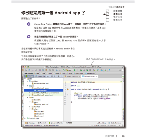This screenshot has height=140, width=146.
Task: Open the gear settings dropdown in Project panel
Action: pos(59,76)
